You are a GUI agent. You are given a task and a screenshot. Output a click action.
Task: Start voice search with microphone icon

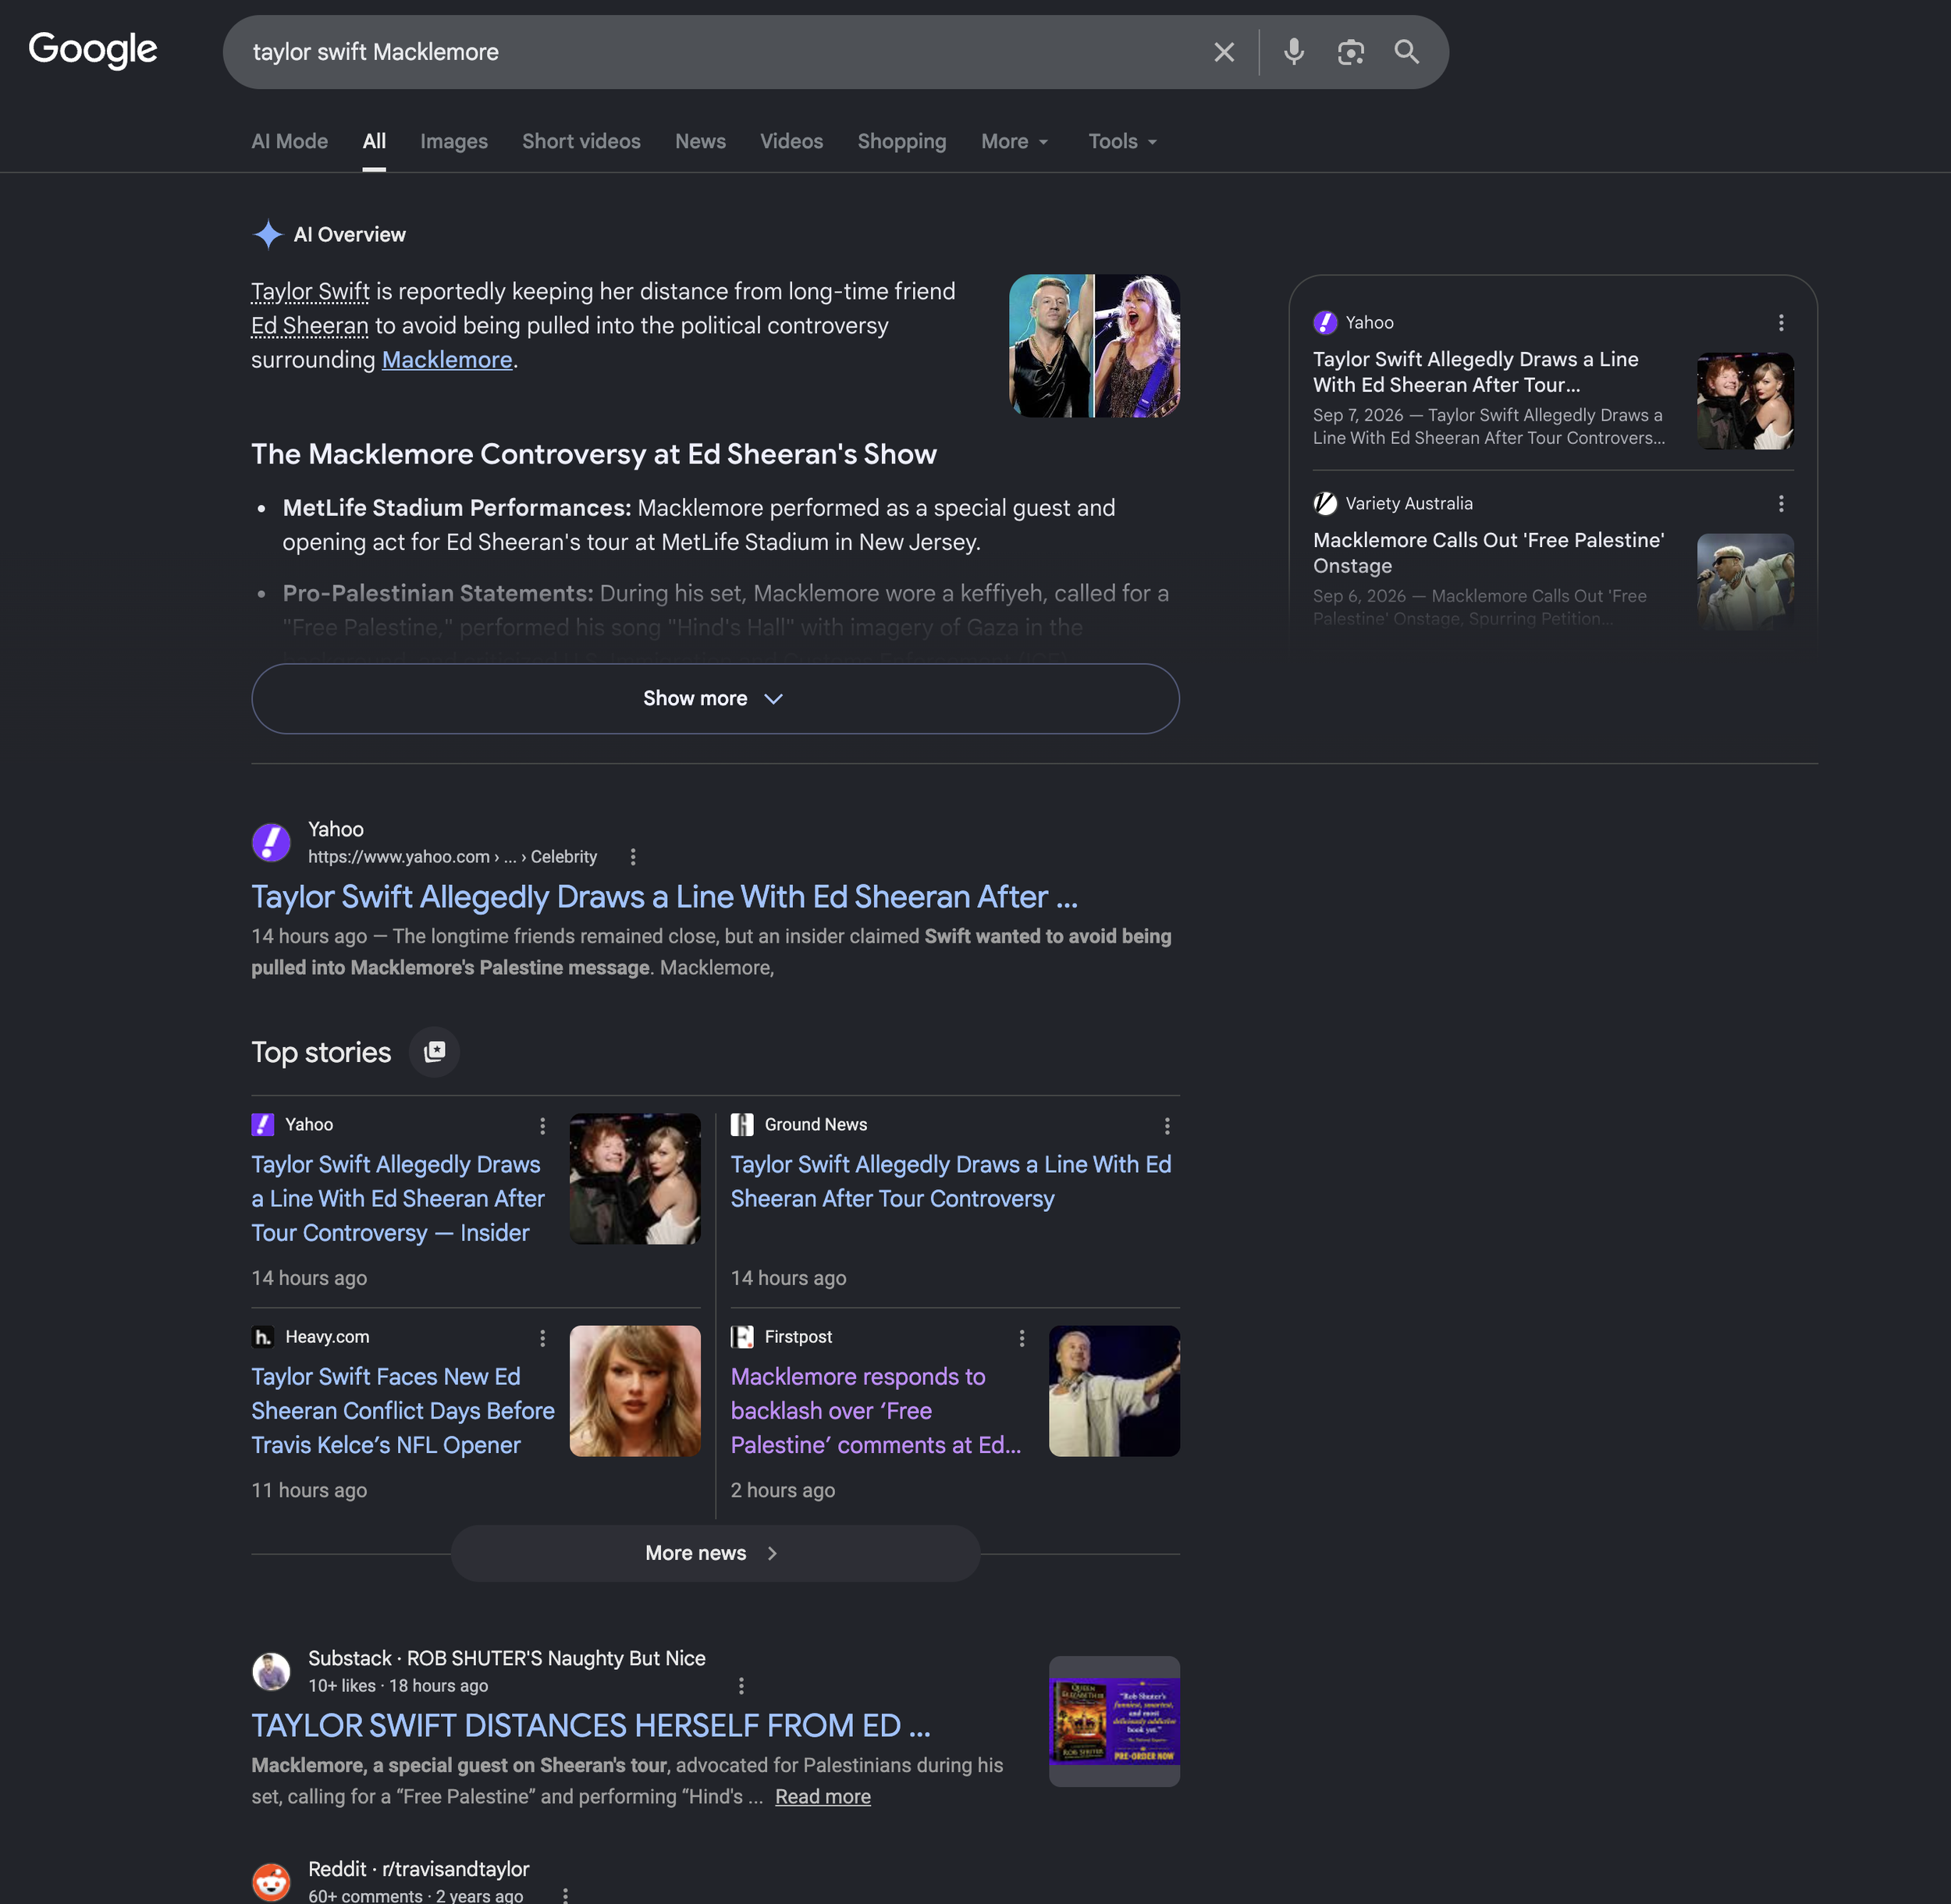1293,52
